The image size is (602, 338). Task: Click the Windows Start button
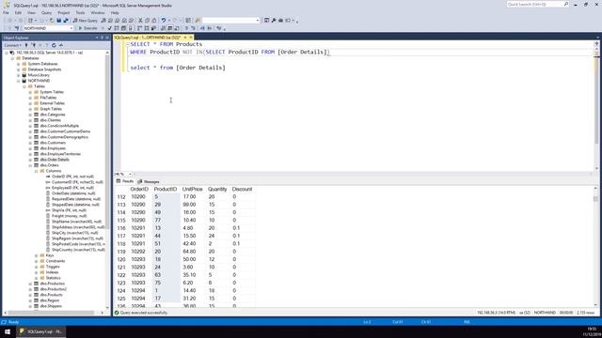(8, 331)
